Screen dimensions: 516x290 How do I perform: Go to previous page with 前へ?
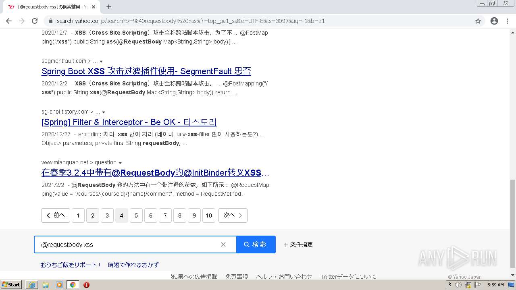click(x=56, y=215)
